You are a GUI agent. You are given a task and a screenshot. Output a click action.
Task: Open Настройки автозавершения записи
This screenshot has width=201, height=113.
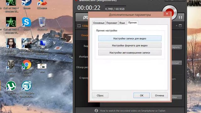[130, 53]
